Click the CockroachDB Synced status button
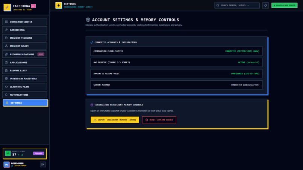This screenshot has width=303, height=170. (285, 5)
